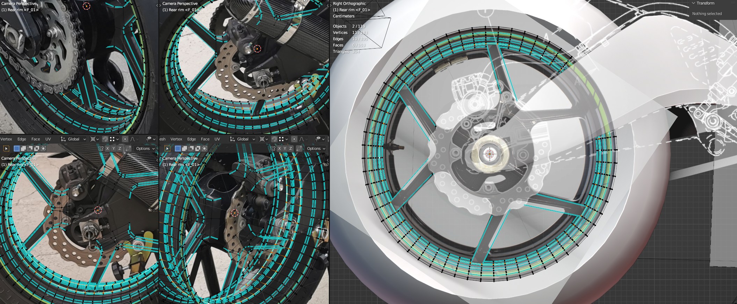Screen dimensions: 737x304
Task: Open visibility eye dropdown in left header
Action: pos(151,139)
